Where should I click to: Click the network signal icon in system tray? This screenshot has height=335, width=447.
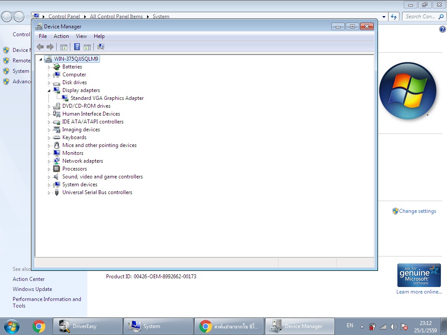(x=383, y=327)
